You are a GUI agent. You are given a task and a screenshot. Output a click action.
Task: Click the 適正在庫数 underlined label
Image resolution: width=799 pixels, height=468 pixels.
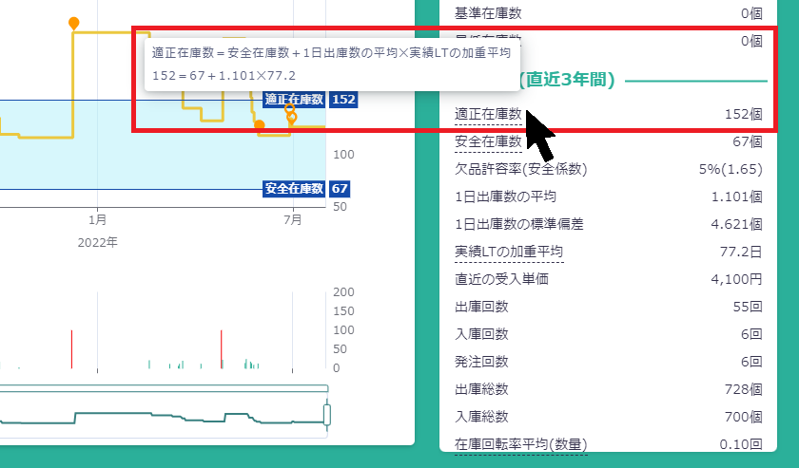pyautogui.click(x=489, y=114)
